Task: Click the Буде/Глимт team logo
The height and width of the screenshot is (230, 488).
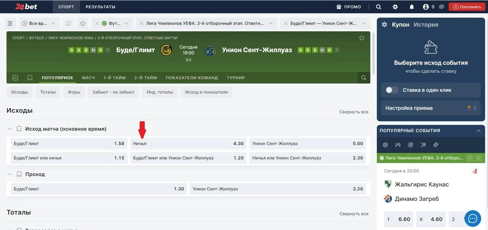Action: click(x=167, y=50)
